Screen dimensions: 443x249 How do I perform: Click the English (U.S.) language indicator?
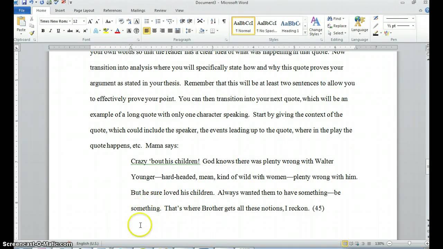(87, 243)
